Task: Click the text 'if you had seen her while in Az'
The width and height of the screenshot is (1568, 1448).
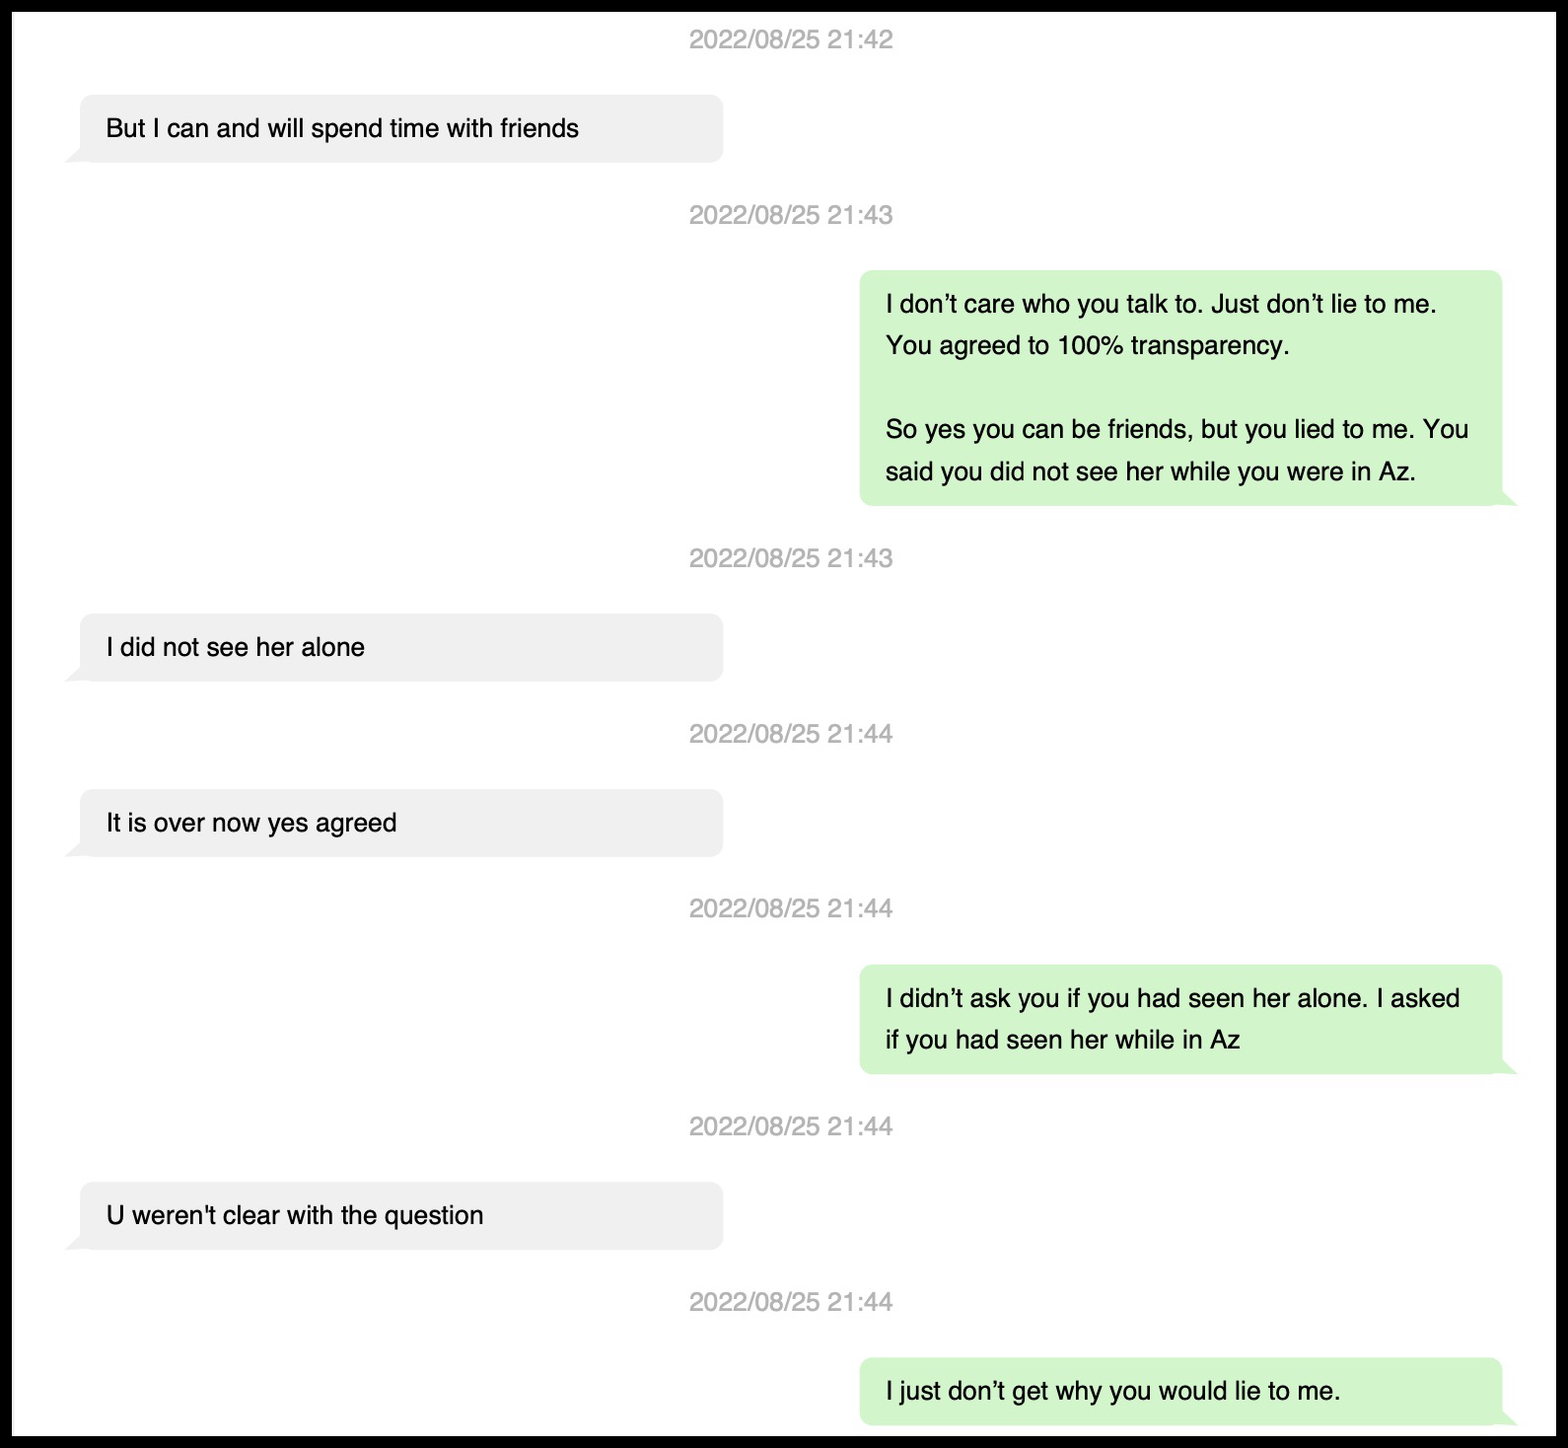Action: point(1062,1041)
